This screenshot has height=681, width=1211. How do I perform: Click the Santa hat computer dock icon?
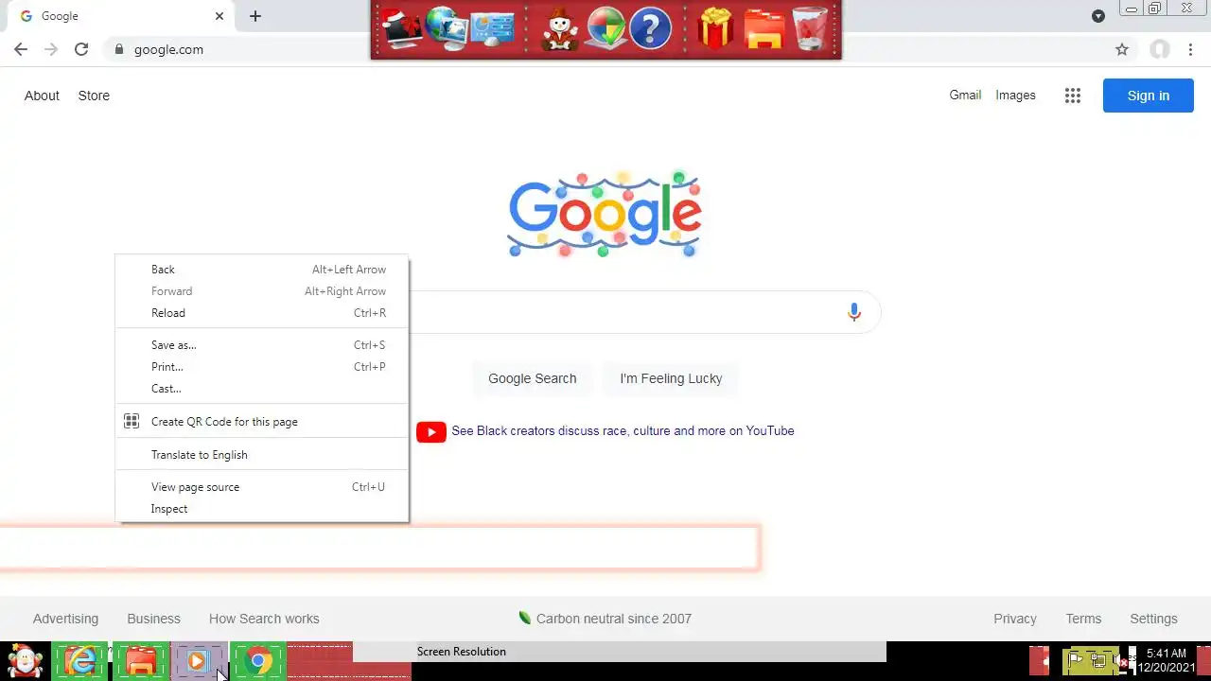coord(402,28)
